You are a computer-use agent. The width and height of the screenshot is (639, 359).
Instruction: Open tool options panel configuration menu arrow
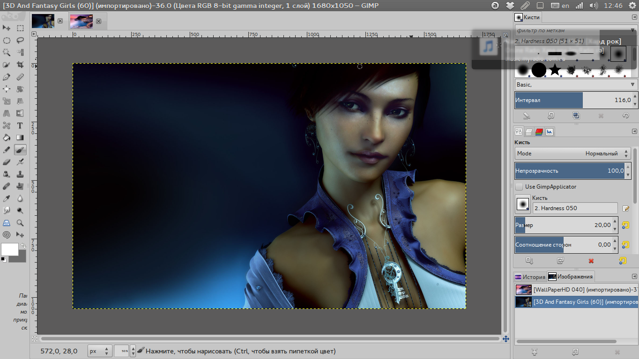tap(634, 132)
